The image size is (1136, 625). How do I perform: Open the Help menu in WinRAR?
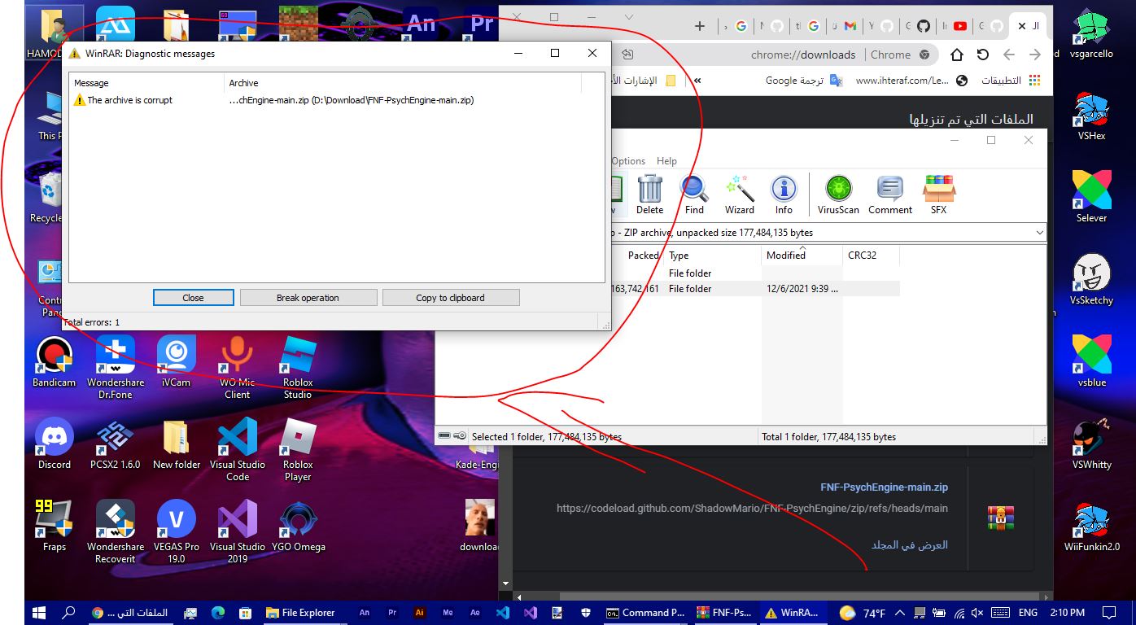click(x=666, y=160)
